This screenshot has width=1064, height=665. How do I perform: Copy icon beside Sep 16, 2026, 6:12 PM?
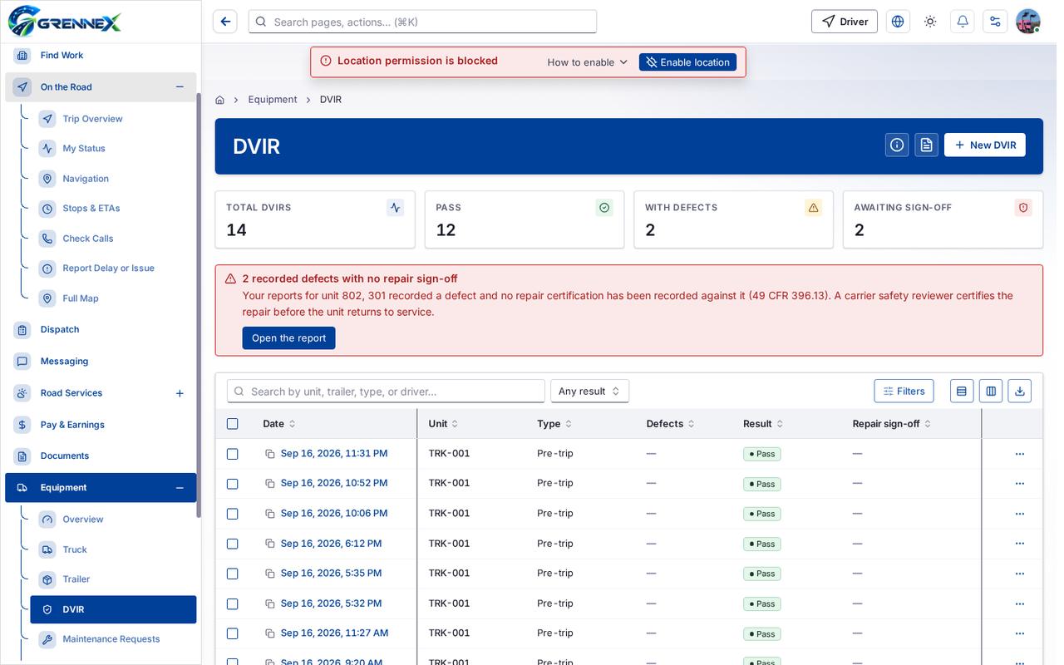point(270,544)
